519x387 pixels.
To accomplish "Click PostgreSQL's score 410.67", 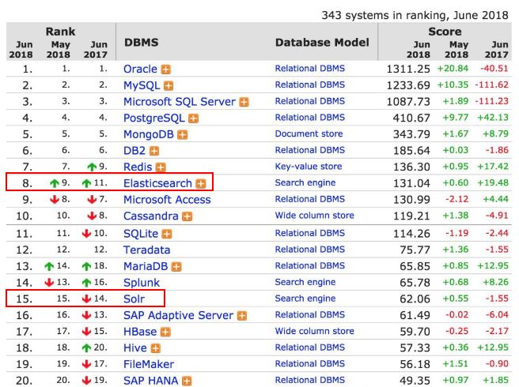I will click(411, 118).
